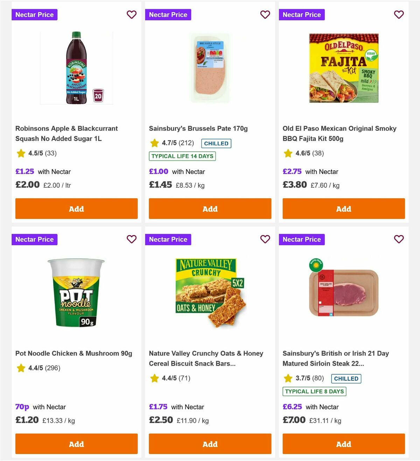Click the heart on the Sirloin Steak product
The image size is (420, 461).
click(x=399, y=239)
